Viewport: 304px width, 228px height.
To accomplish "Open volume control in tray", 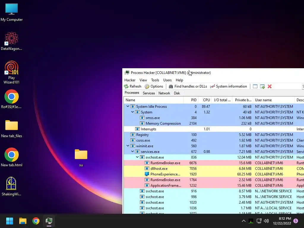I will tap(266, 221).
